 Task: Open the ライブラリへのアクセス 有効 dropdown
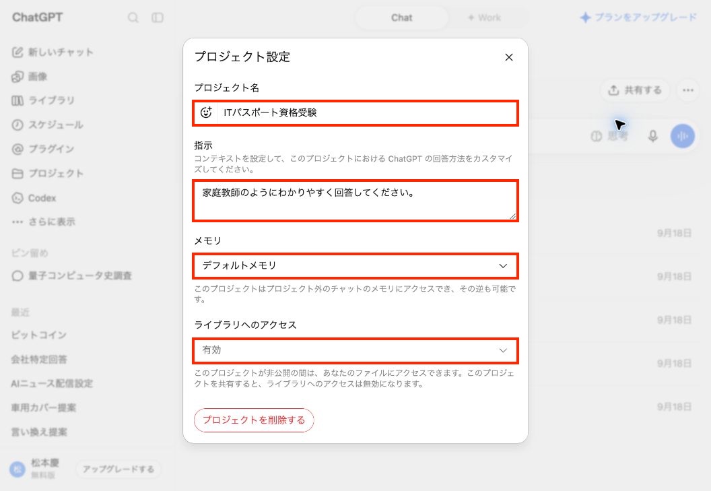[355, 350]
